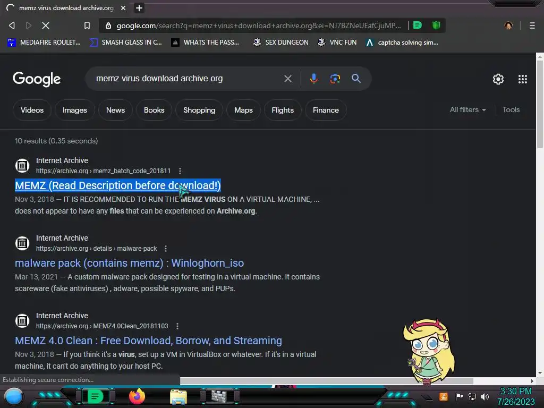The height and width of the screenshot is (408, 544).
Task: Open more options for memz_batch_code_201811 result
Action: pos(180,171)
